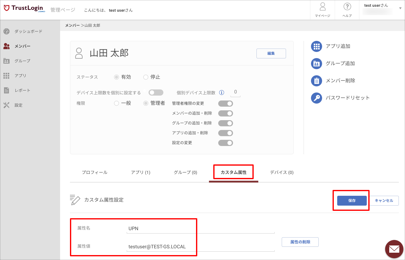405x260 pixels.
Task: Toggle the アプリの追加・削除 switch
Action: (226, 133)
